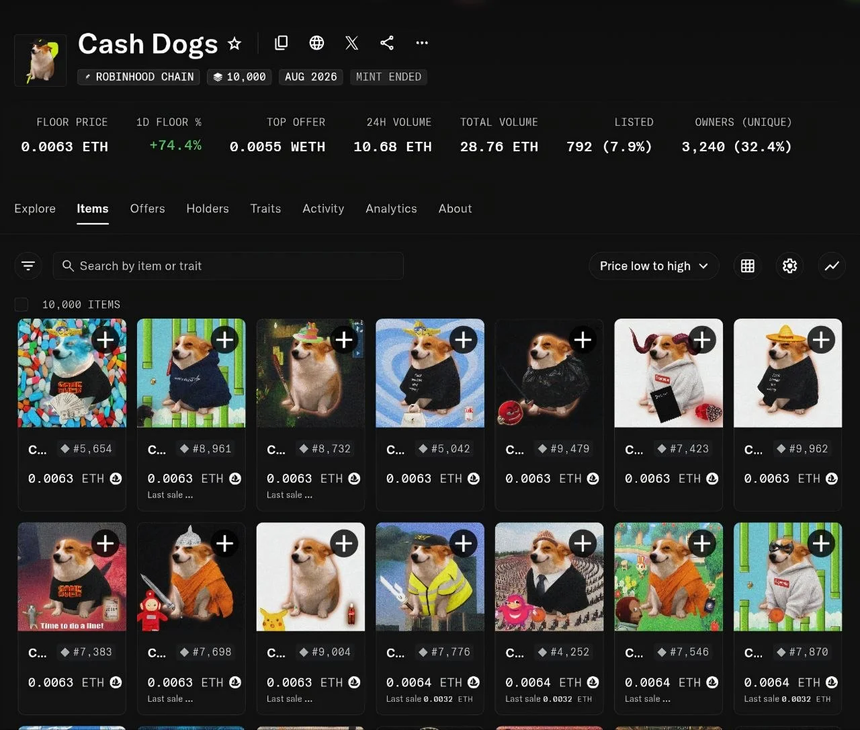
Task: Click the ROBINHOOD CHAIN badge
Action: (x=140, y=77)
